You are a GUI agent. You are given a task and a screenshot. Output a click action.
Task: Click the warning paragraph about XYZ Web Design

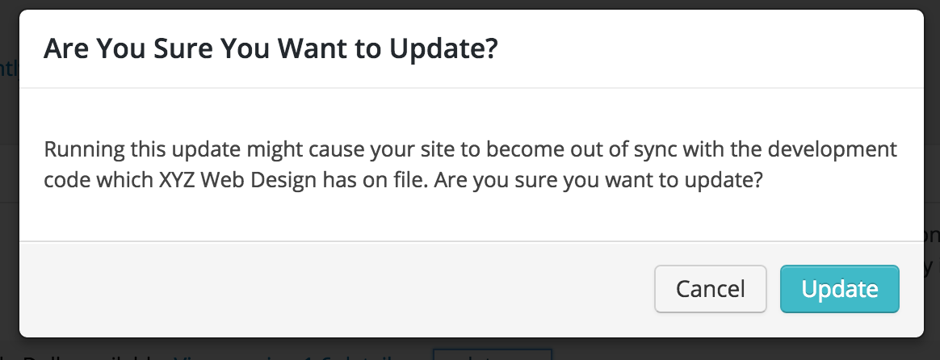coord(470,164)
